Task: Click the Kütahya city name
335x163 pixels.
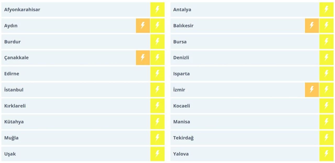Action: [x=14, y=122]
